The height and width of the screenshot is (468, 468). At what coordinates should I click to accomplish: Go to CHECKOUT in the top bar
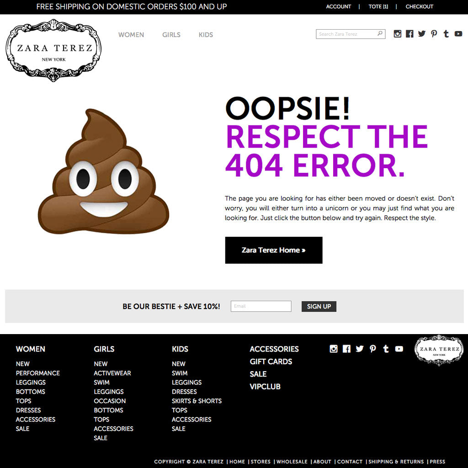click(420, 7)
